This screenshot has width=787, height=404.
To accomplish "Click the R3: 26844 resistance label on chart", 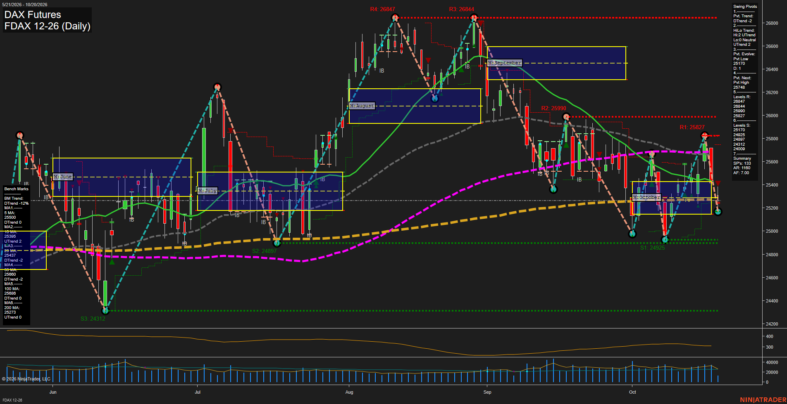I will (462, 9).
